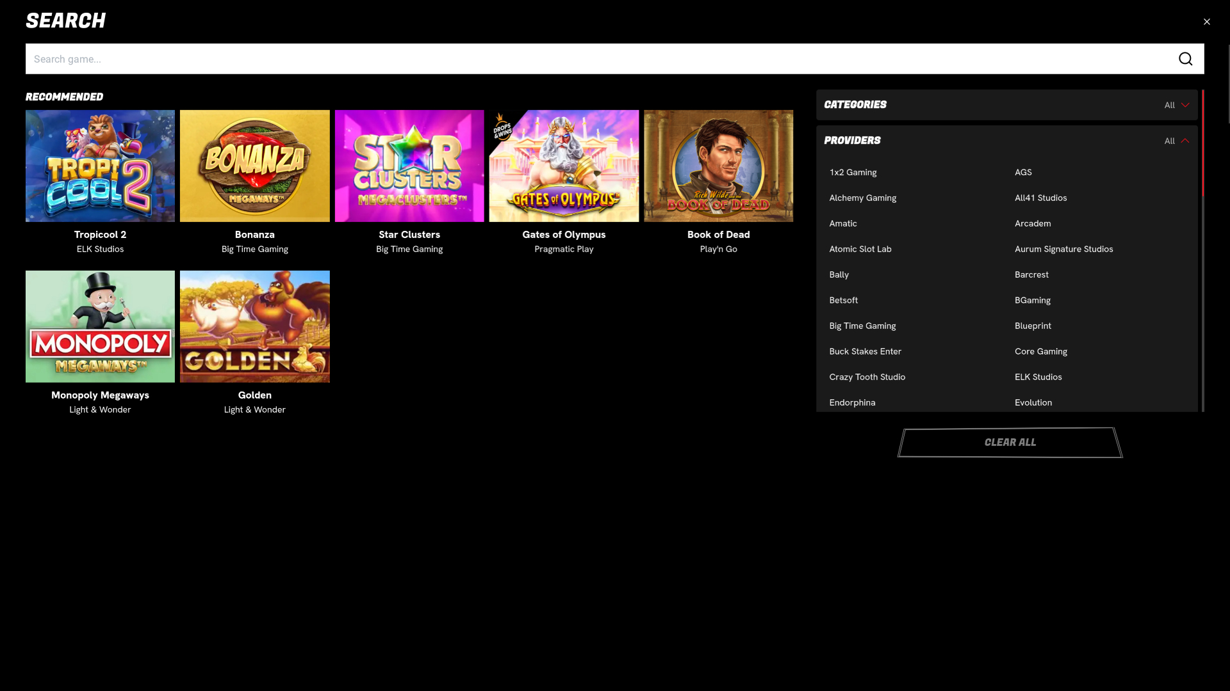
Task: Launch Bonanza Megaways
Action: pyautogui.click(x=254, y=166)
